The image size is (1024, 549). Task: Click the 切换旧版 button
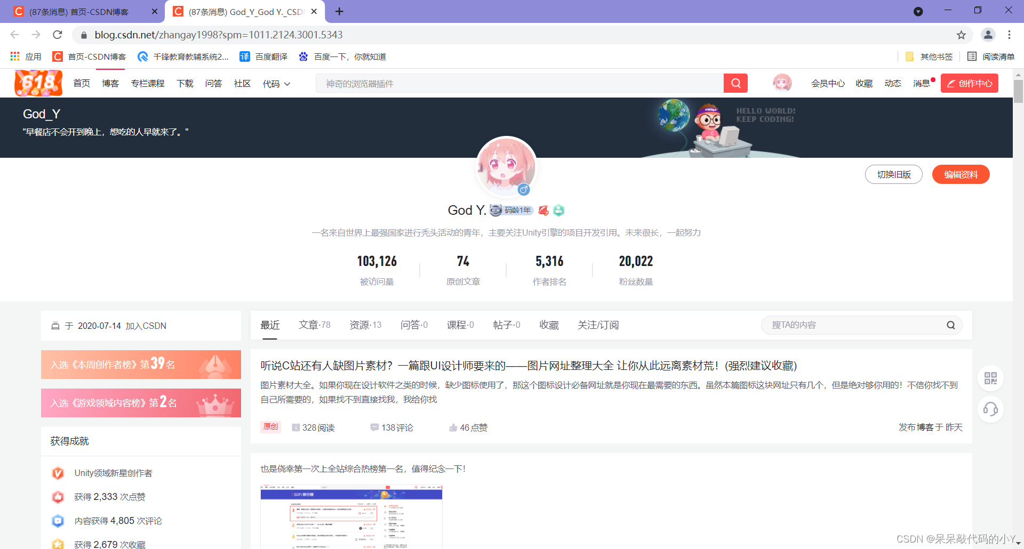click(894, 174)
